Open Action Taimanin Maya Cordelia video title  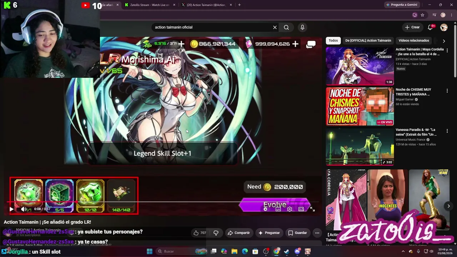[420, 51]
